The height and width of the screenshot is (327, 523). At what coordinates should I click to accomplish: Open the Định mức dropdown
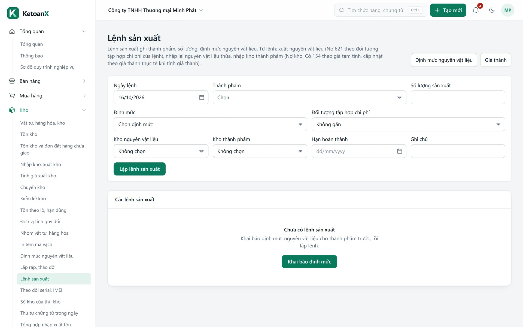pyautogui.click(x=210, y=124)
